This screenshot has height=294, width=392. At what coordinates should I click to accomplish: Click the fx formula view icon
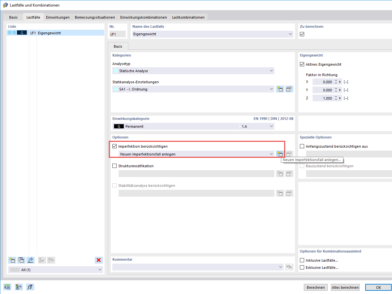click(30, 287)
